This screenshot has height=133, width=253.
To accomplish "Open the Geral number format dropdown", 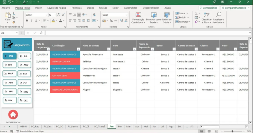I will (126, 15).
